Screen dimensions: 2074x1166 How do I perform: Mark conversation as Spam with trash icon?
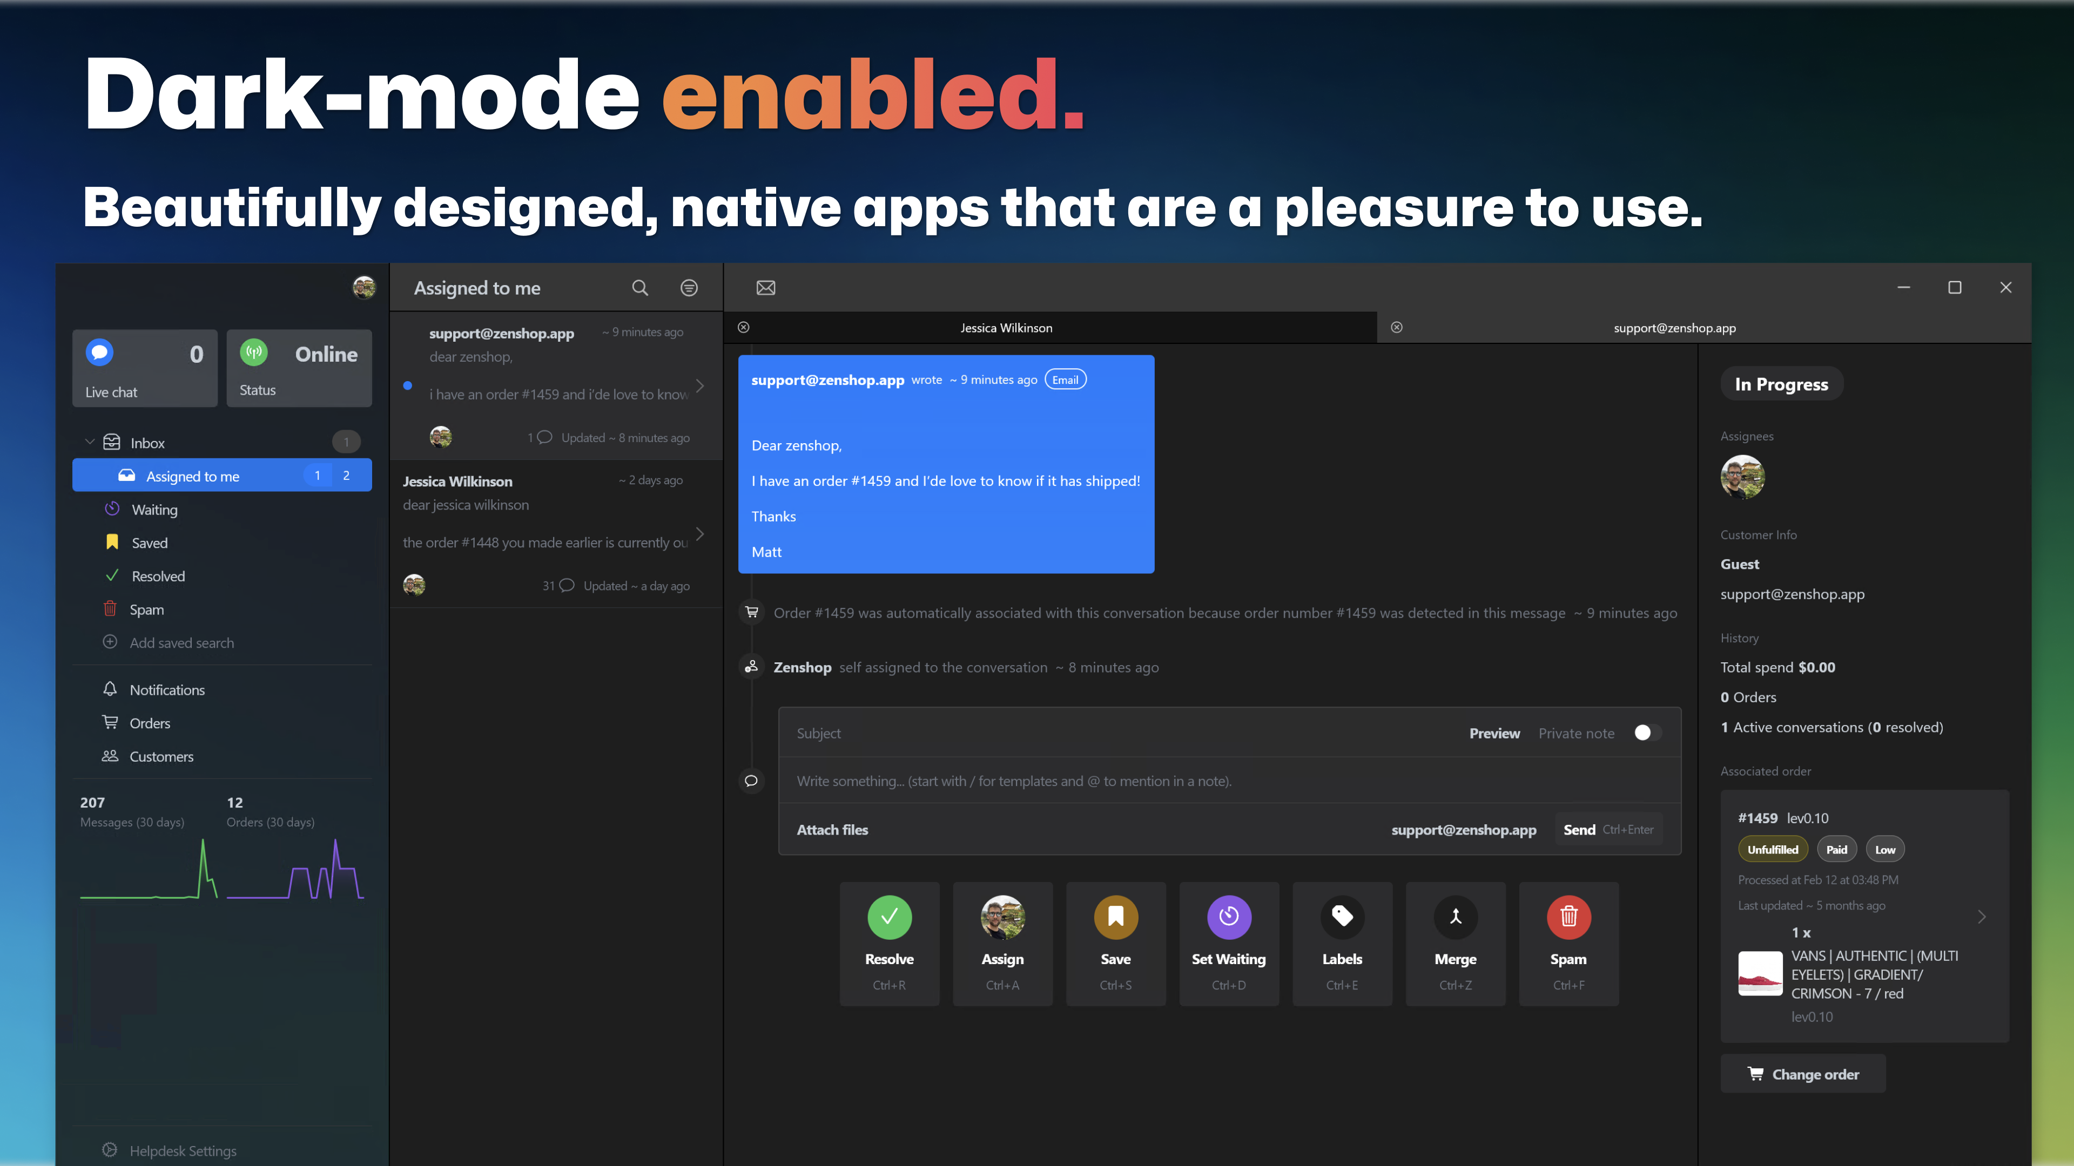tap(1567, 917)
